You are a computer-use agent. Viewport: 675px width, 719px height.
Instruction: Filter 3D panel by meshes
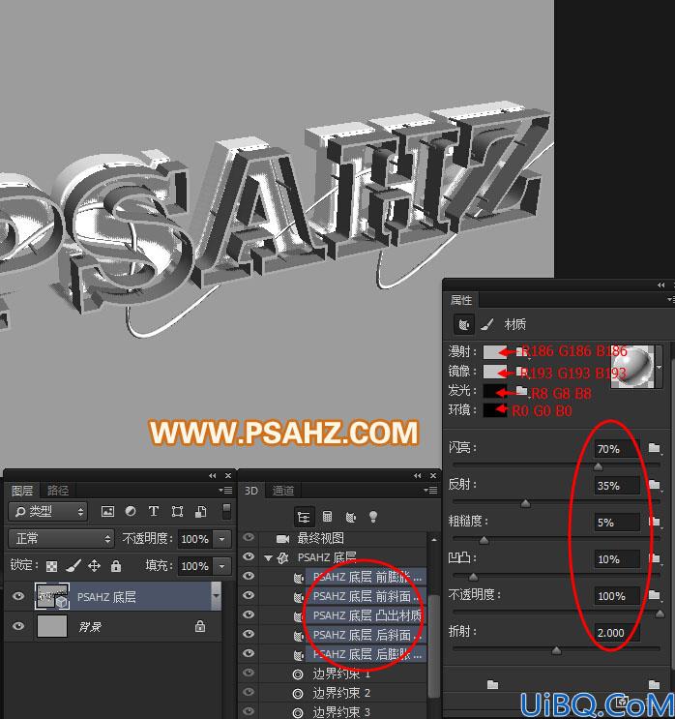tap(327, 518)
